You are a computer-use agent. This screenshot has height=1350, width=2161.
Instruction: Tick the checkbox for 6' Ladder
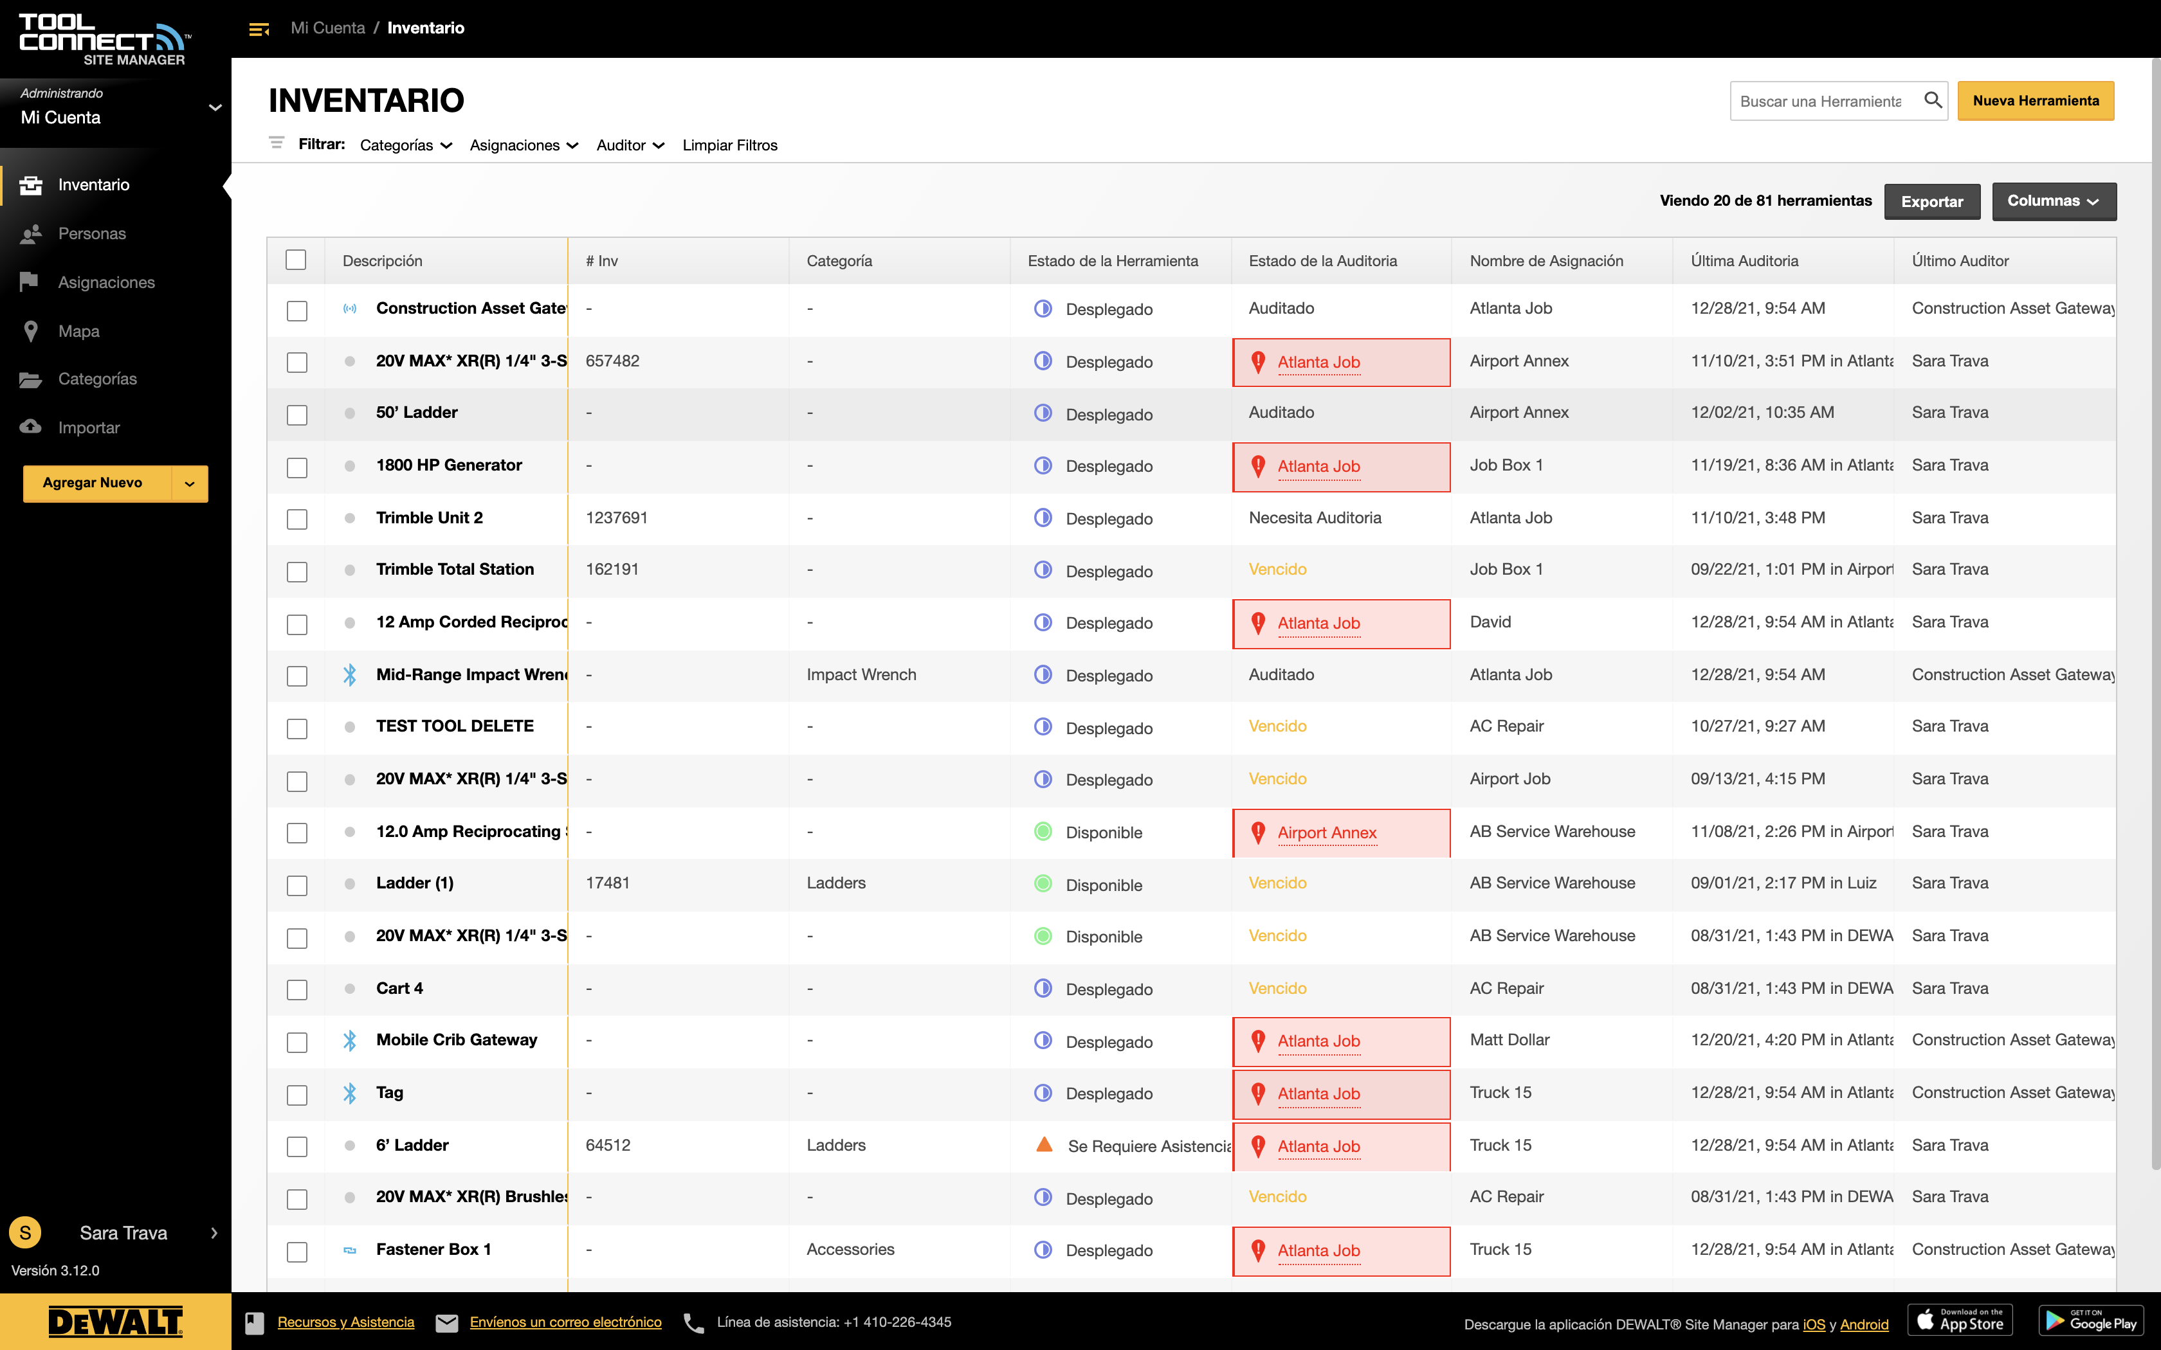pyautogui.click(x=296, y=1146)
